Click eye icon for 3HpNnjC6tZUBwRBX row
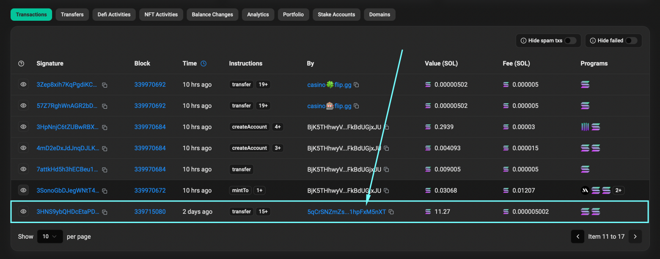 pyautogui.click(x=23, y=127)
